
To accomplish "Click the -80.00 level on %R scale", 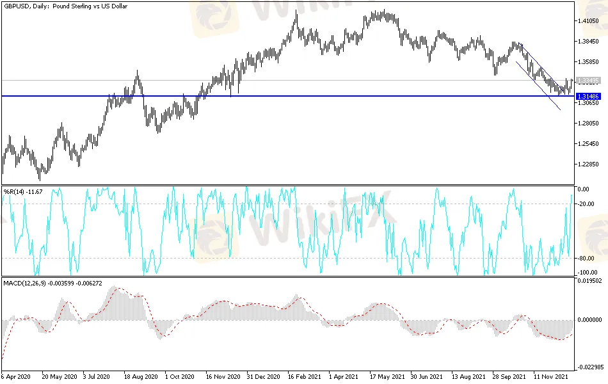I will [x=586, y=259].
